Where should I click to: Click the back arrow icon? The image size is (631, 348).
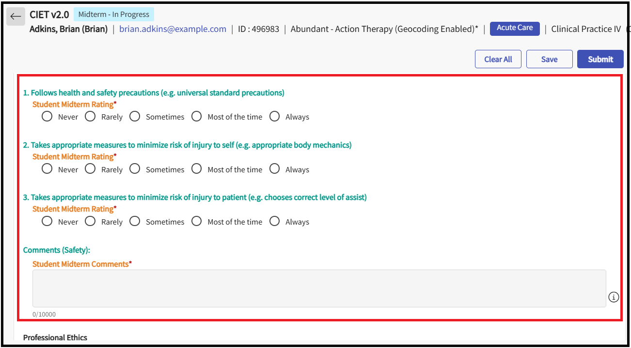(x=16, y=16)
